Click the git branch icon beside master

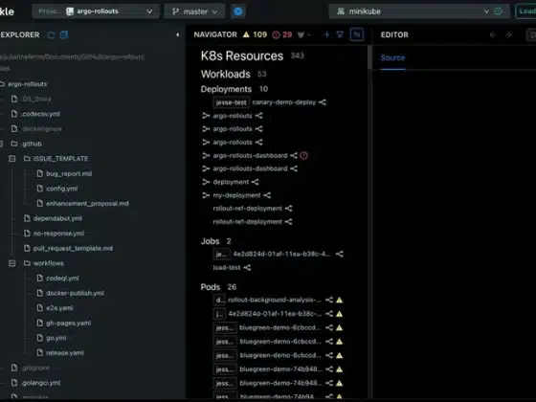pyautogui.click(x=176, y=11)
